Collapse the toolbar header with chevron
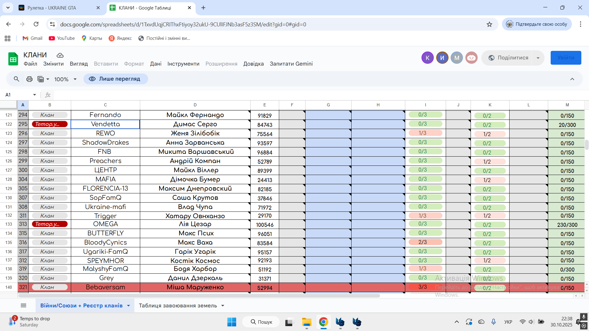589x331 pixels. pyautogui.click(x=572, y=79)
